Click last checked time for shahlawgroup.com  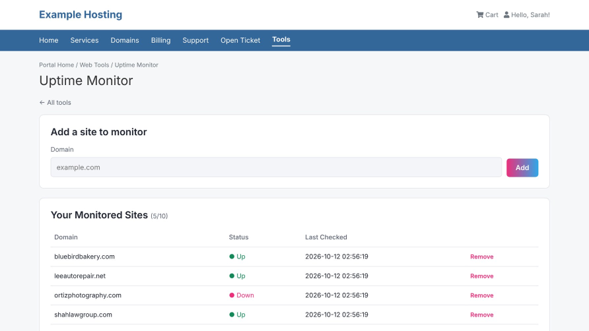coord(337,315)
